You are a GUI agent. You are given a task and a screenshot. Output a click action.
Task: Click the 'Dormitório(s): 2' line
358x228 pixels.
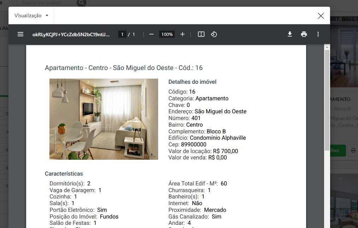tap(70, 184)
